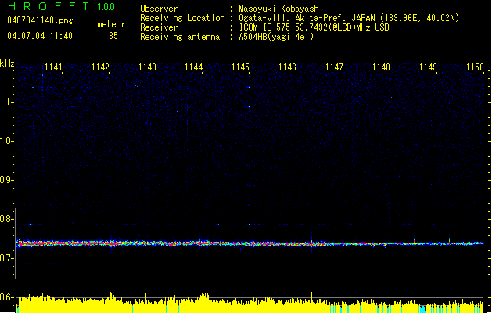This screenshot has height=313, width=492.
Task: Click the 0.6 frequency axis label
Action: 7,297
